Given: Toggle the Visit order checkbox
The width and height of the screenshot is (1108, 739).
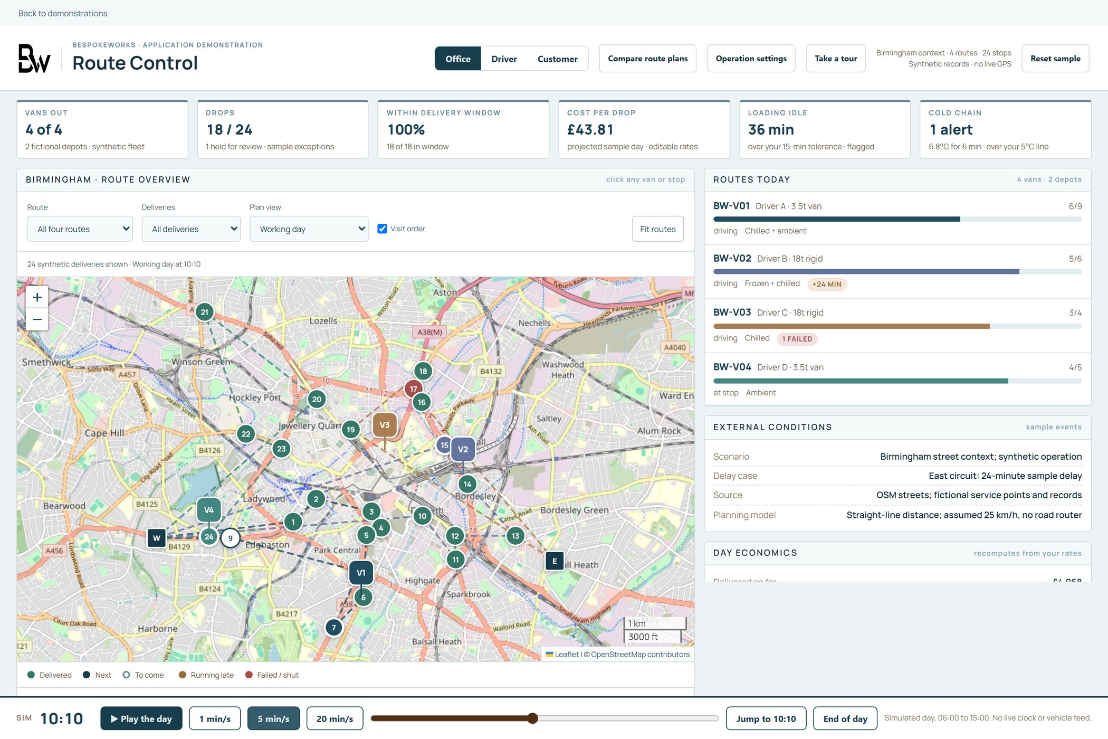Looking at the screenshot, I should pos(383,229).
